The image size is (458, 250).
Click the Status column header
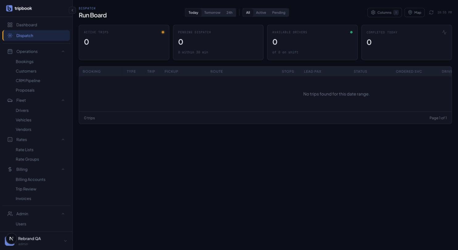360,71
